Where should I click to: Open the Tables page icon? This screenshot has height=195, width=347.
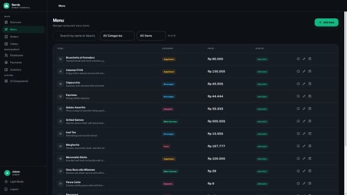(6, 44)
